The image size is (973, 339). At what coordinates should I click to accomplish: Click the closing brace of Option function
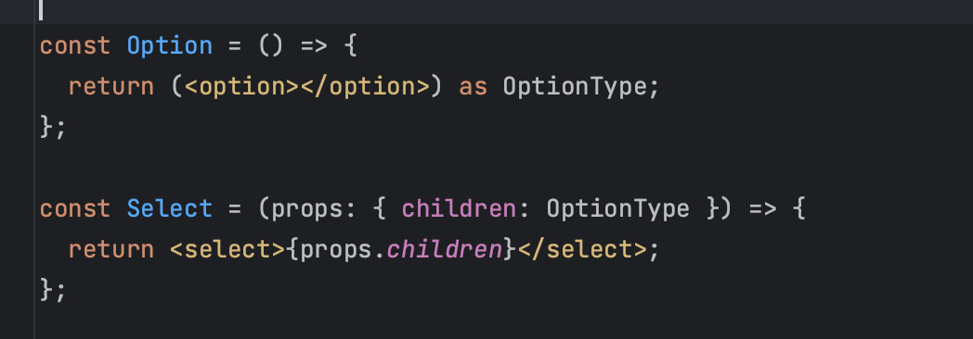point(45,128)
